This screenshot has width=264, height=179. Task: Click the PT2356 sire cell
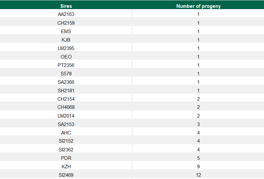click(x=66, y=65)
